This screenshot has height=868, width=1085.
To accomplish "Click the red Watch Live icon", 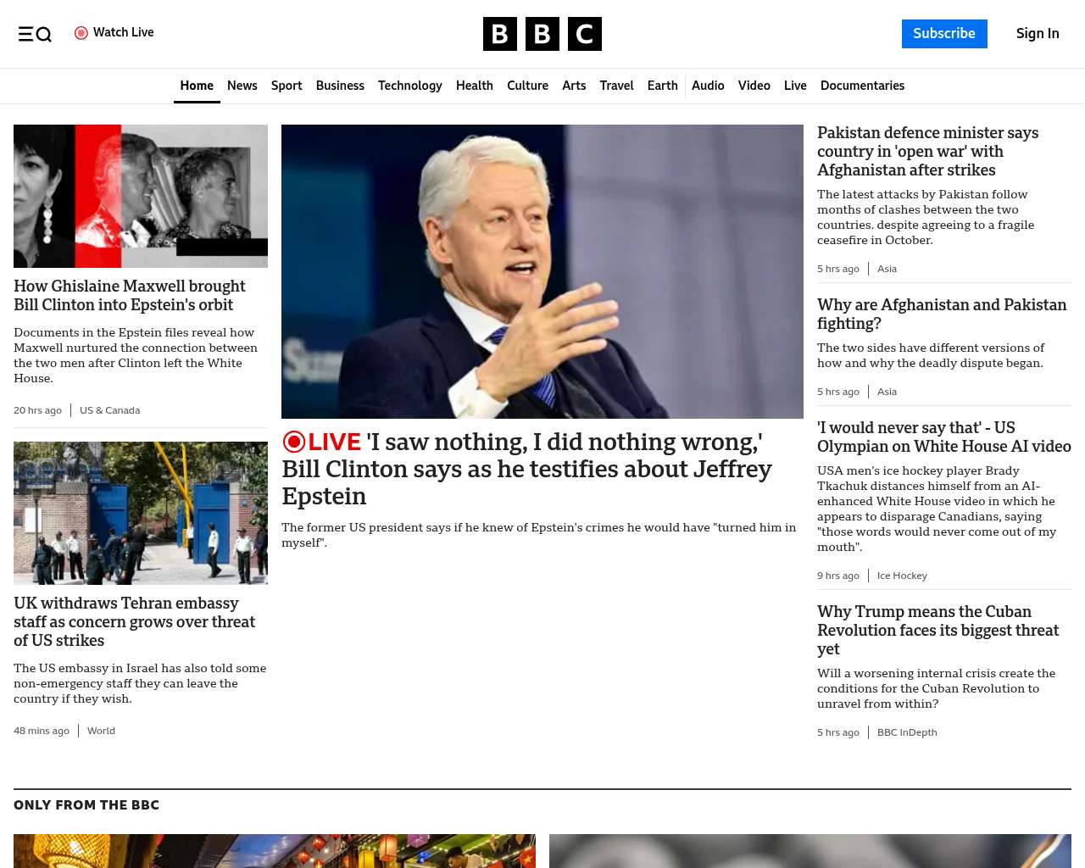I will point(81,33).
